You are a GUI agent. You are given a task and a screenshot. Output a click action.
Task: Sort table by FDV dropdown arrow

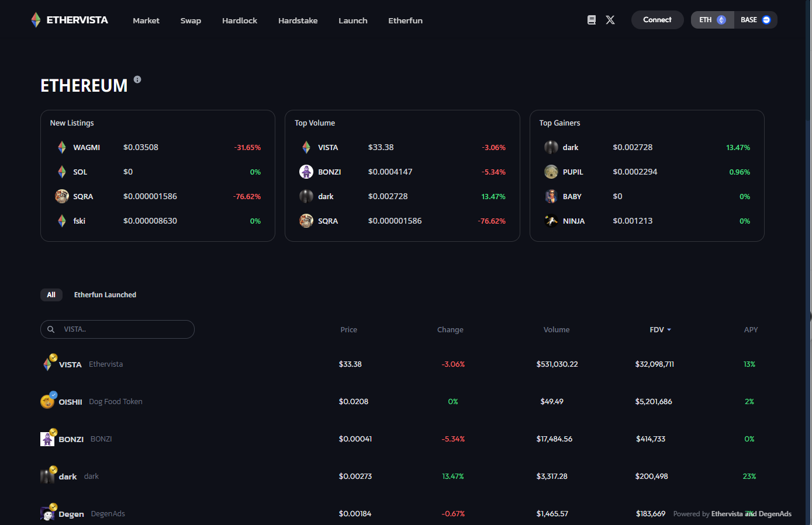click(x=669, y=330)
